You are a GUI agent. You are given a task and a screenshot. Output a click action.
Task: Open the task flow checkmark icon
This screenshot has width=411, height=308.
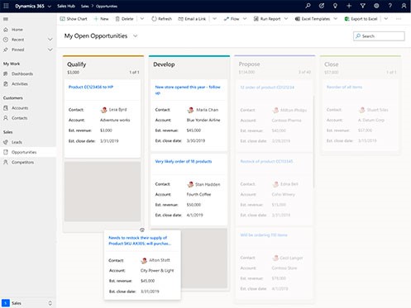tap(322, 6)
